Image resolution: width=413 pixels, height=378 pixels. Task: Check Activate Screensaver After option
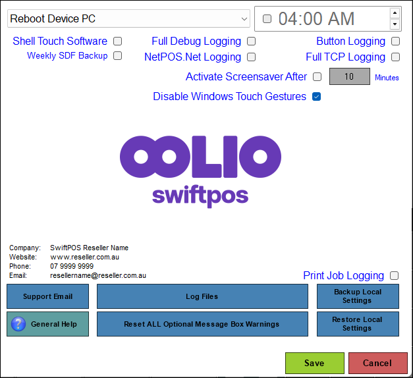[x=317, y=76]
